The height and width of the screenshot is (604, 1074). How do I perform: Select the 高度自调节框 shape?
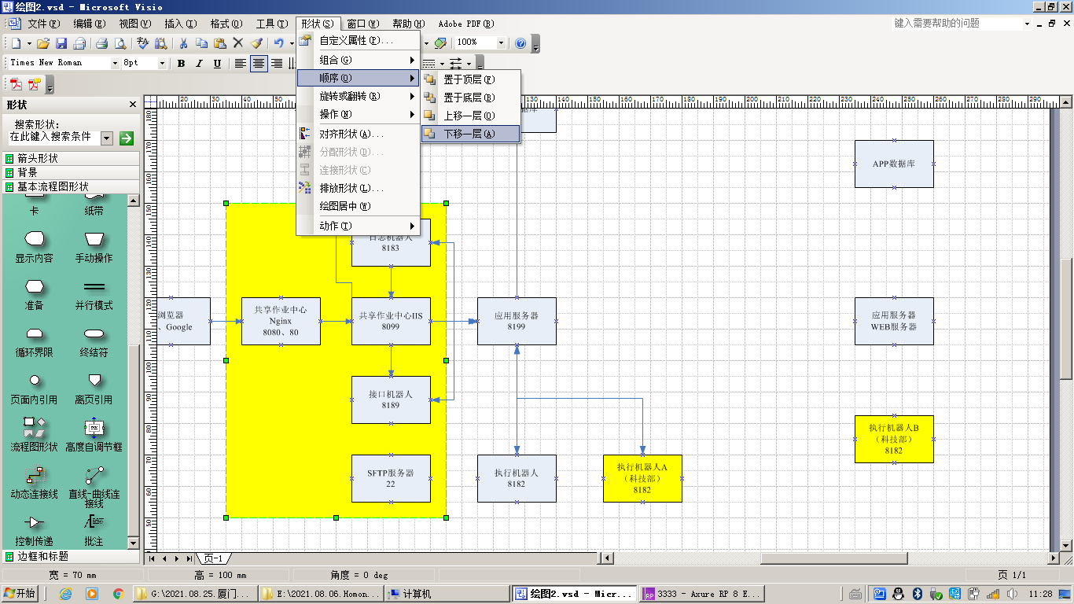pyautogui.click(x=94, y=435)
